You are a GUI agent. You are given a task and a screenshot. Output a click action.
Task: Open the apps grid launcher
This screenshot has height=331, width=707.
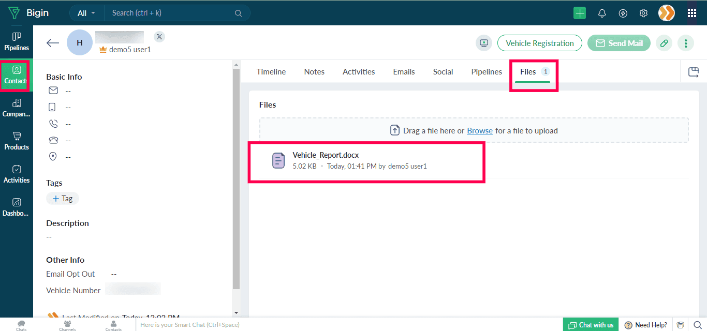click(x=691, y=13)
